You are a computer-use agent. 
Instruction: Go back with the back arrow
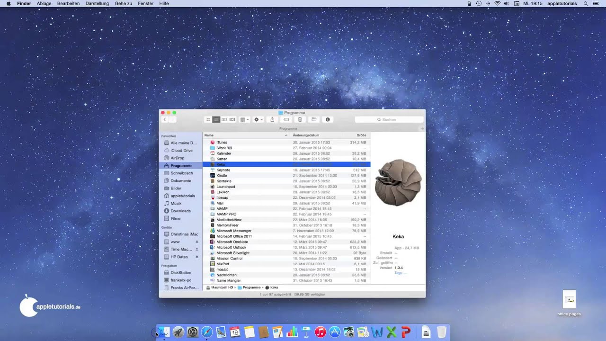(x=165, y=120)
